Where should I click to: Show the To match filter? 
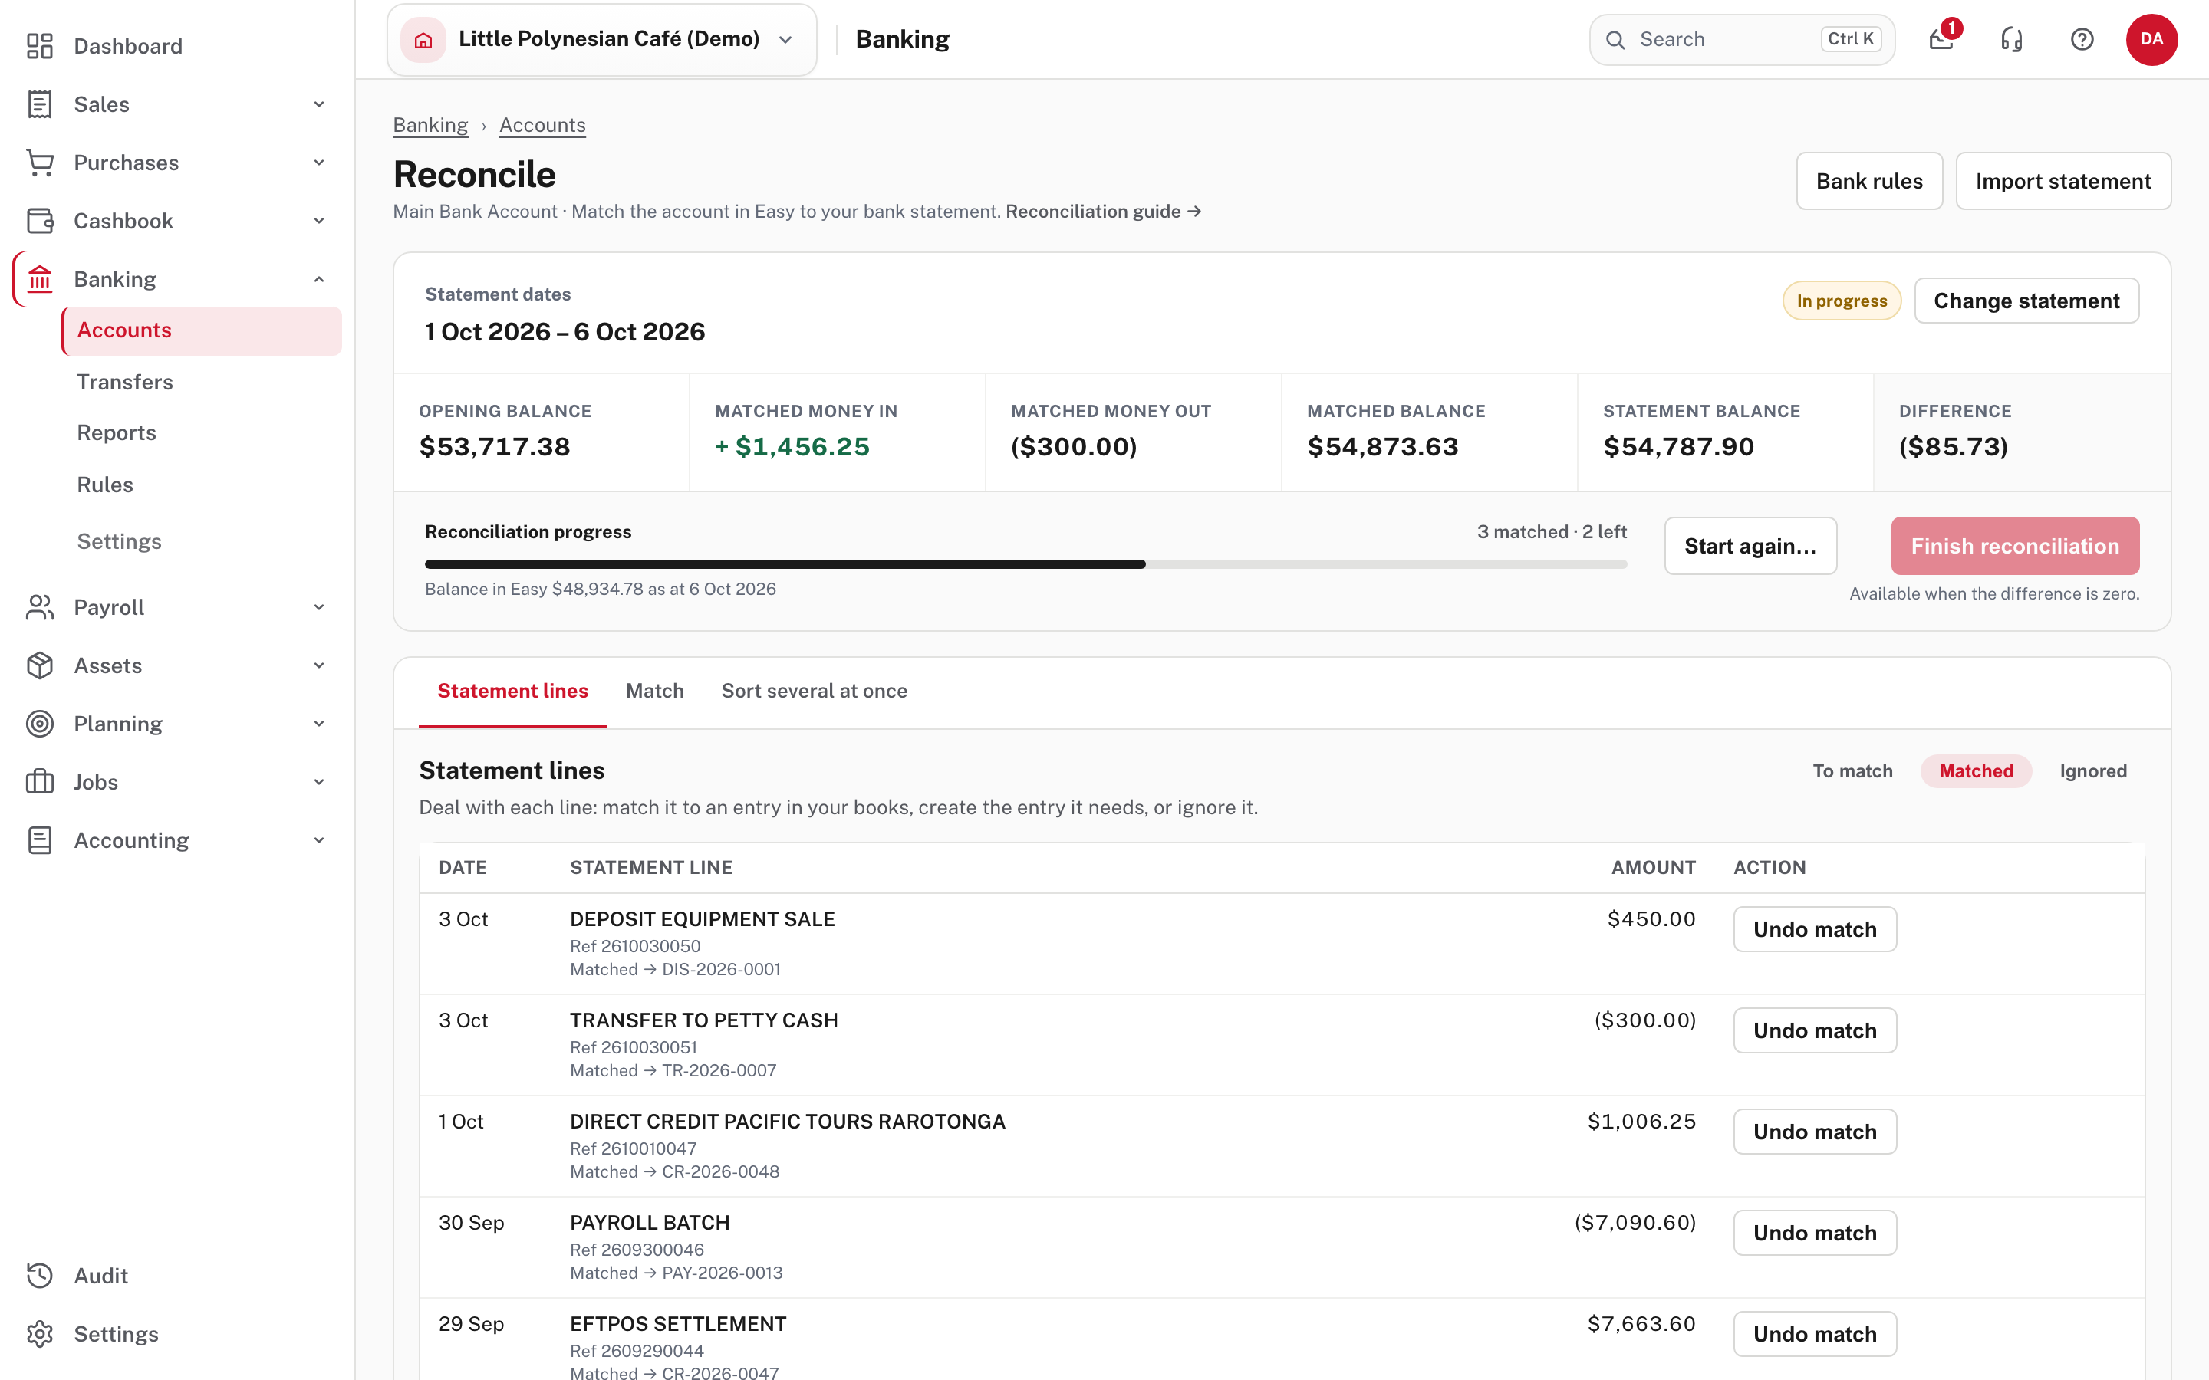click(1852, 771)
